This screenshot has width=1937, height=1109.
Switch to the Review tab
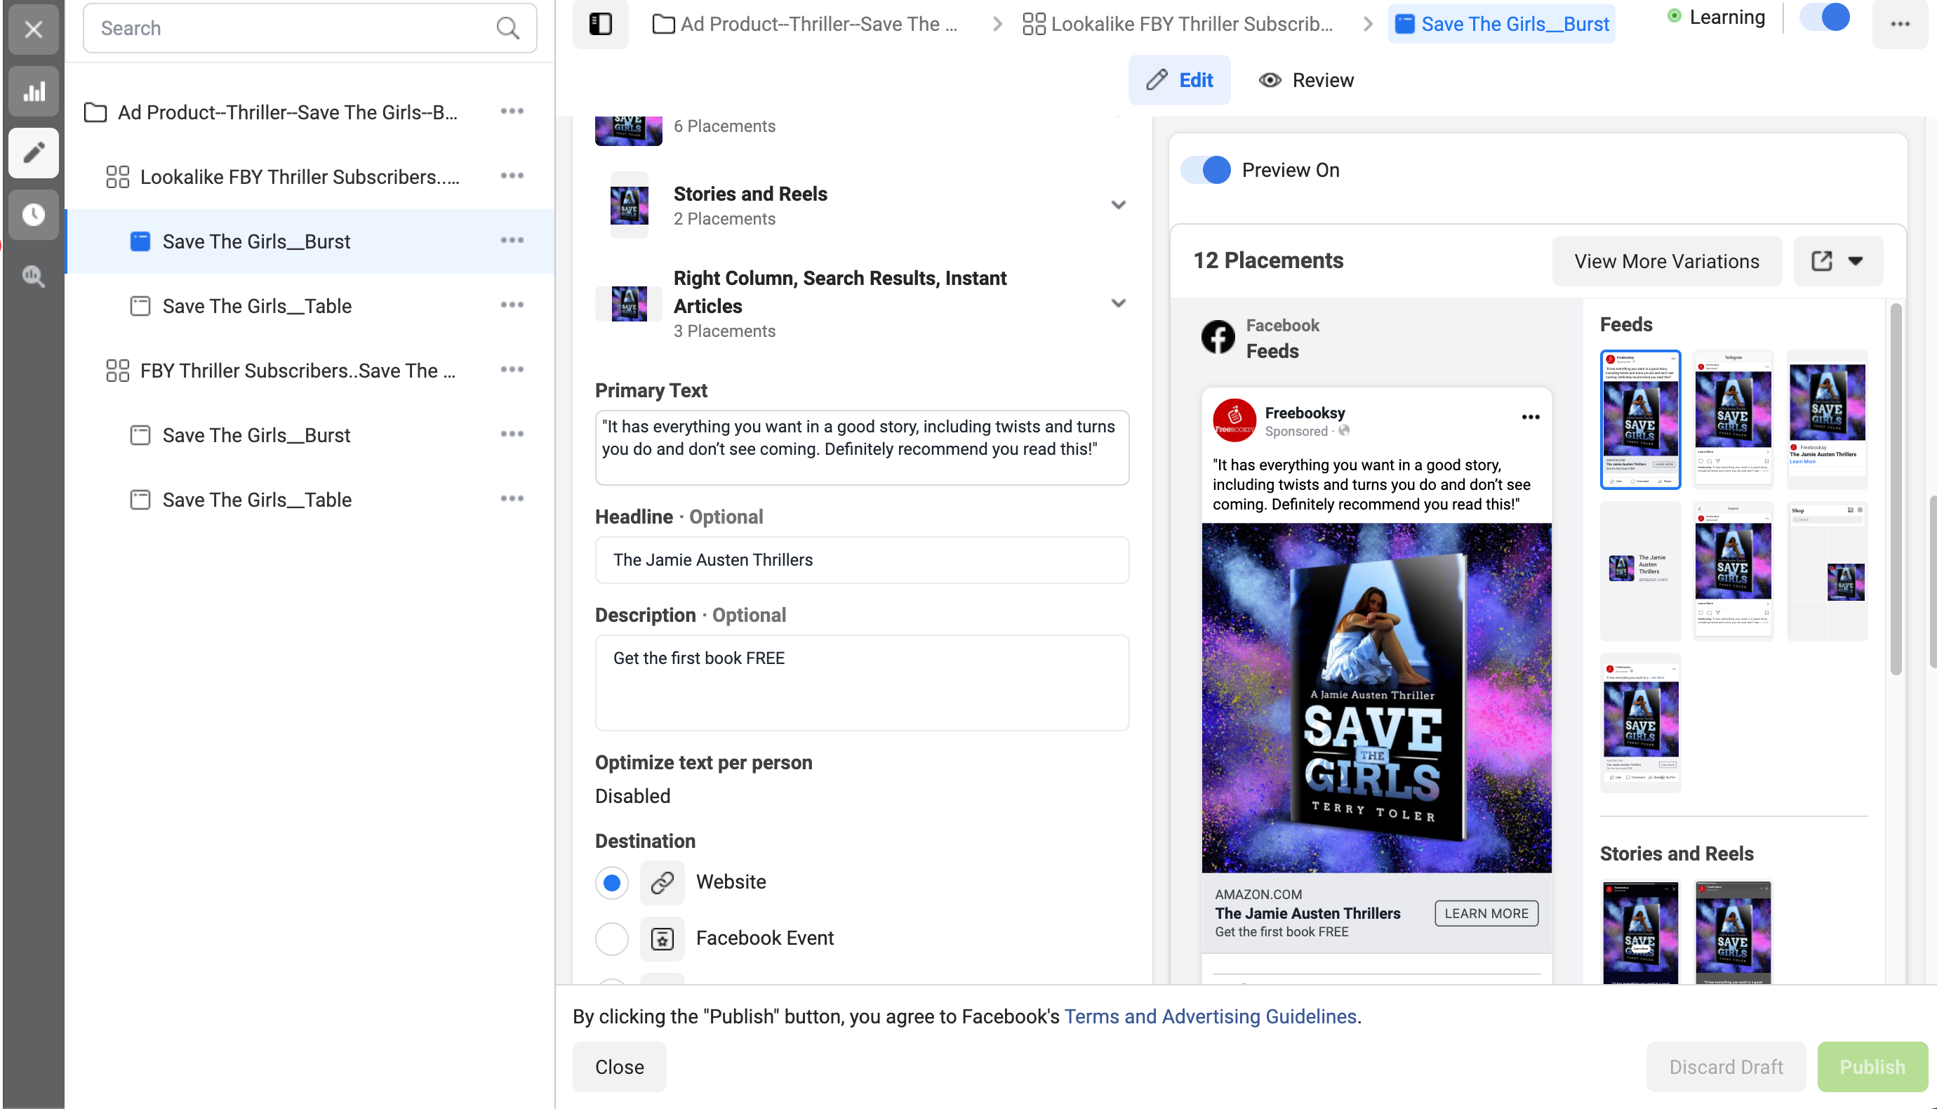1307,80
